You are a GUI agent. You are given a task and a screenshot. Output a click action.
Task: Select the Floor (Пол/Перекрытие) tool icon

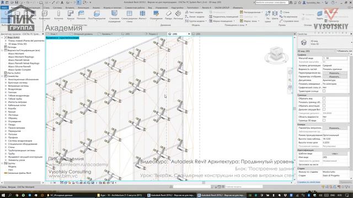click(x=97, y=13)
